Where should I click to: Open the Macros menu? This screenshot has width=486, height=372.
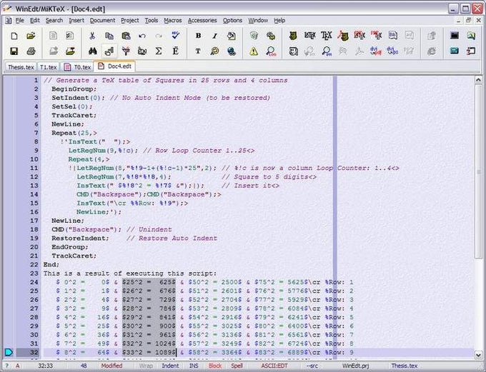[x=172, y=20]
